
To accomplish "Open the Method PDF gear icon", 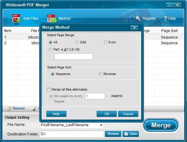I will (x=52, y=19).
